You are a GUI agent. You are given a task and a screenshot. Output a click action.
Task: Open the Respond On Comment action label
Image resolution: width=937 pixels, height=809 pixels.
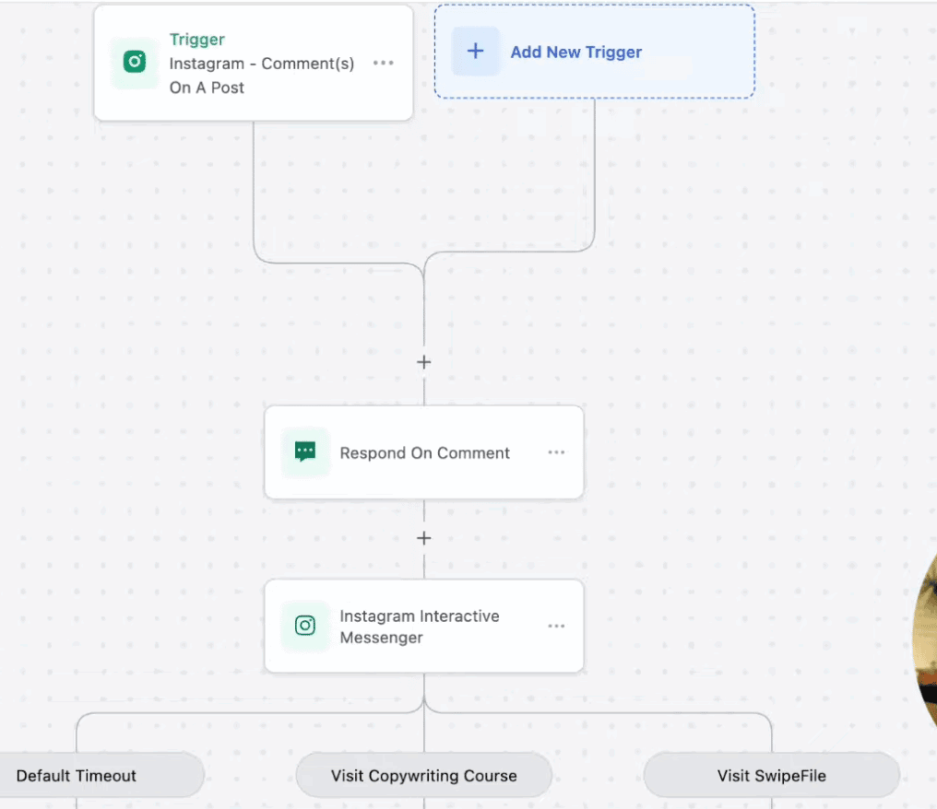[x=424, y=453]
